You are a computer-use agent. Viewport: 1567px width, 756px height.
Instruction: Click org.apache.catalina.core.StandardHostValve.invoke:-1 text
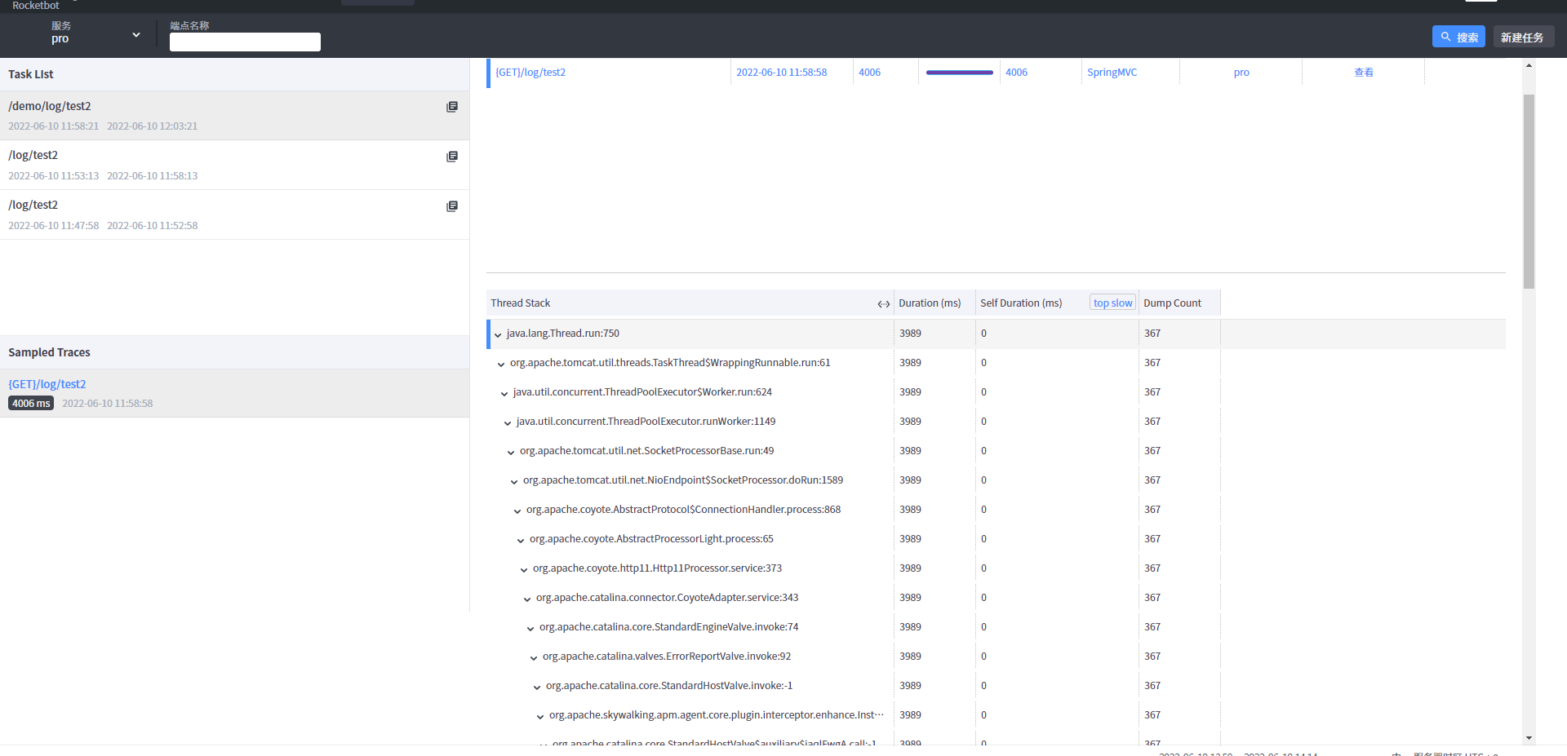pyautogui.click(x=669, y=686)
